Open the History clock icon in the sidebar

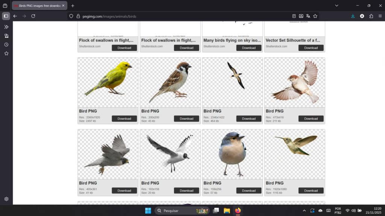pyautogui.click(x=6, y=45)
